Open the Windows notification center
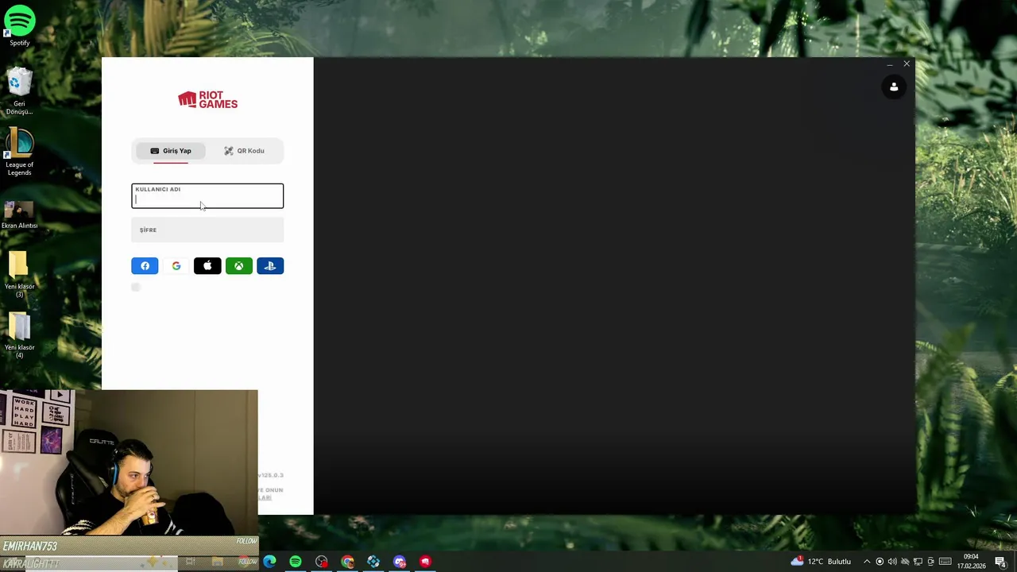 [1000, 562]
